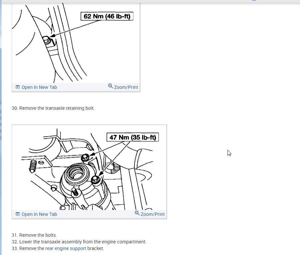Open the 47 Nm diagram in new tab
Viewport: 300px width, 255px height.
pyautogui.click(x=36, y=214)
